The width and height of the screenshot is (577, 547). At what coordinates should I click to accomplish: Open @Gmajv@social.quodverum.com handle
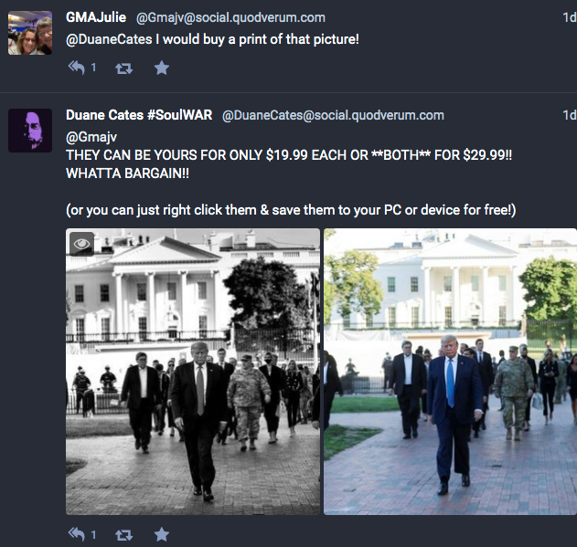[x=230, y=17]
